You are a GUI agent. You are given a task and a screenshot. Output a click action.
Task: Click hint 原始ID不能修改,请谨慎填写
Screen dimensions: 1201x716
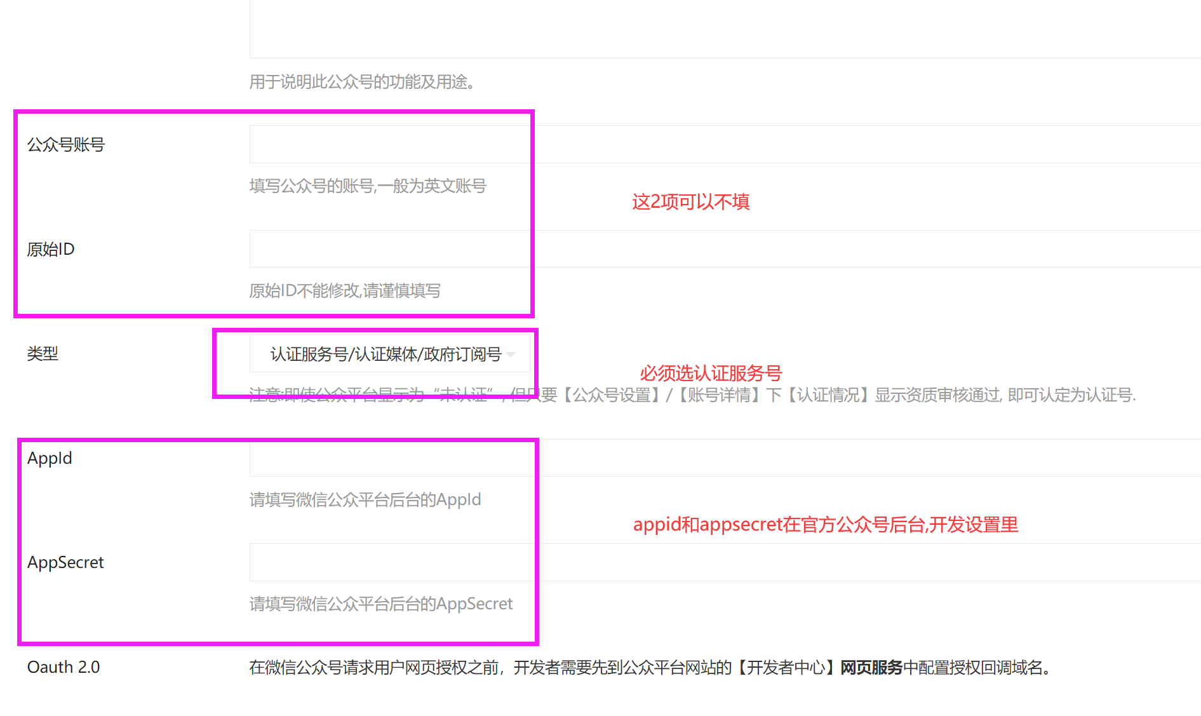345,291
